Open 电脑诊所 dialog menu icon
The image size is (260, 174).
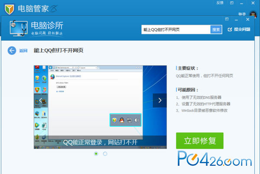point(227,19)
